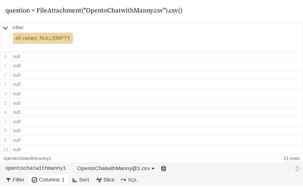The image size is (303, 189).
Task: Open the Filter option
Action: pos(15,180)
